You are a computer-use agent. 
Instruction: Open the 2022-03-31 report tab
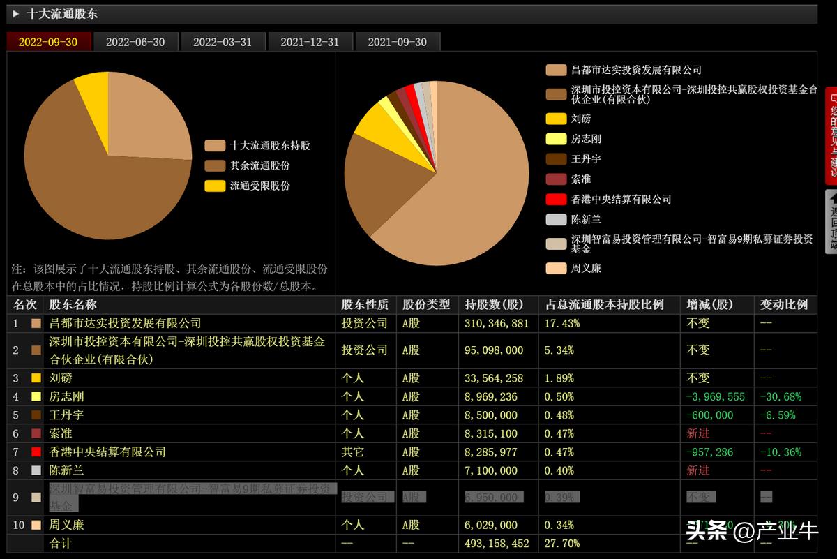pos(223,42)
